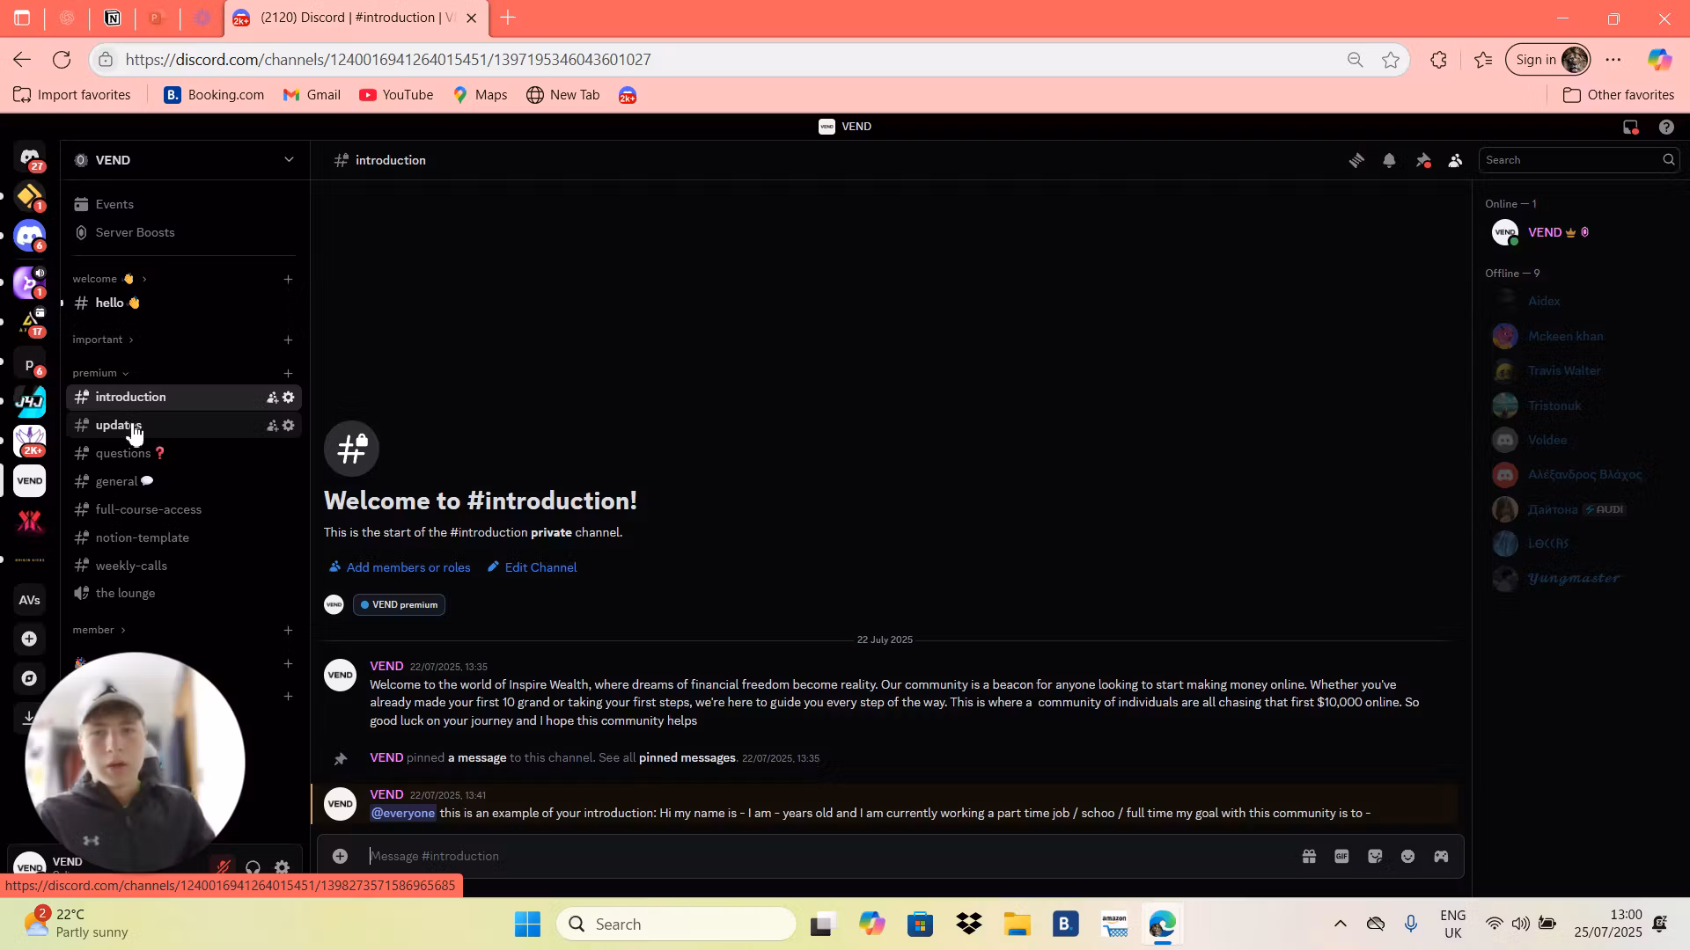Open Discord help icon

pos(1666,127)
